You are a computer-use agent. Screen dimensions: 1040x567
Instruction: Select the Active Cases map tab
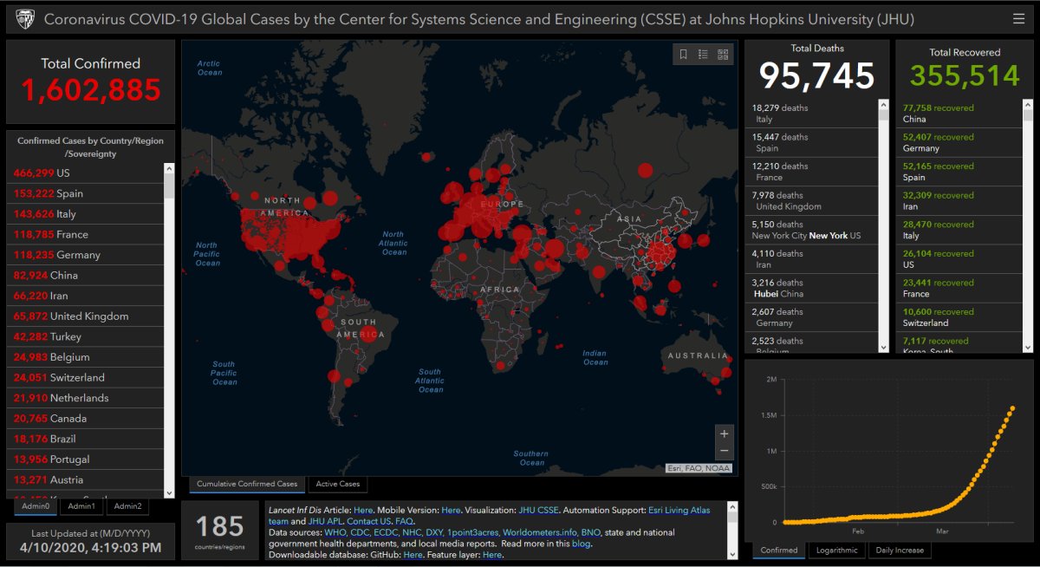click(x=337, y=484)
